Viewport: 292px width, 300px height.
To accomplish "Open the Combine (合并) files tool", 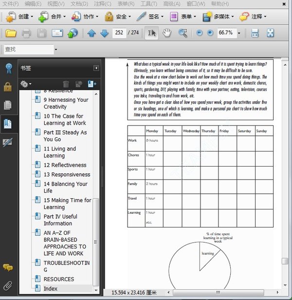I will 52,17.
